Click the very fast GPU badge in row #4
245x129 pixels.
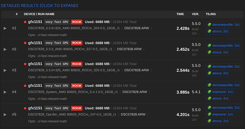tap(57, 86)
